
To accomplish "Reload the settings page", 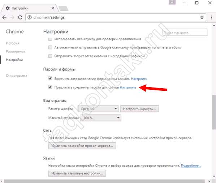I will (20, 17).
